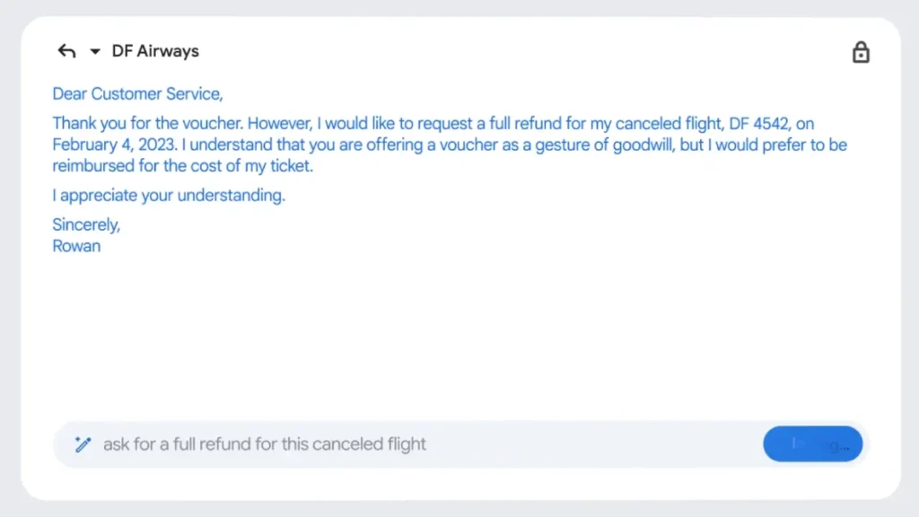Click the blue Creating button
Screen dimensions: 919x517
[812, 443]
